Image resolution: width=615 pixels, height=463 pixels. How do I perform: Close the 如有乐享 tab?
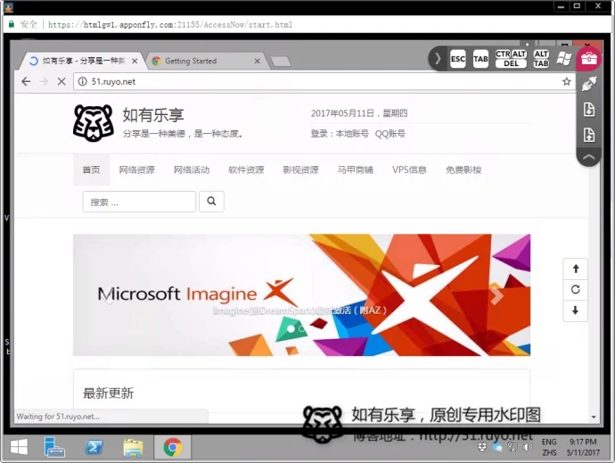tap(135, 61)
